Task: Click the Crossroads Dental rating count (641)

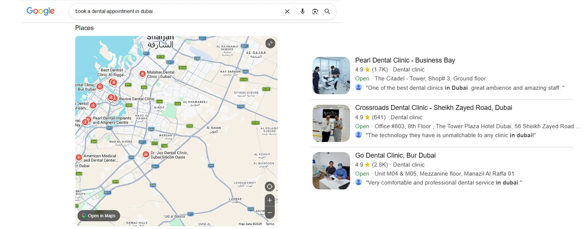Action: click(x=379, y=117)
